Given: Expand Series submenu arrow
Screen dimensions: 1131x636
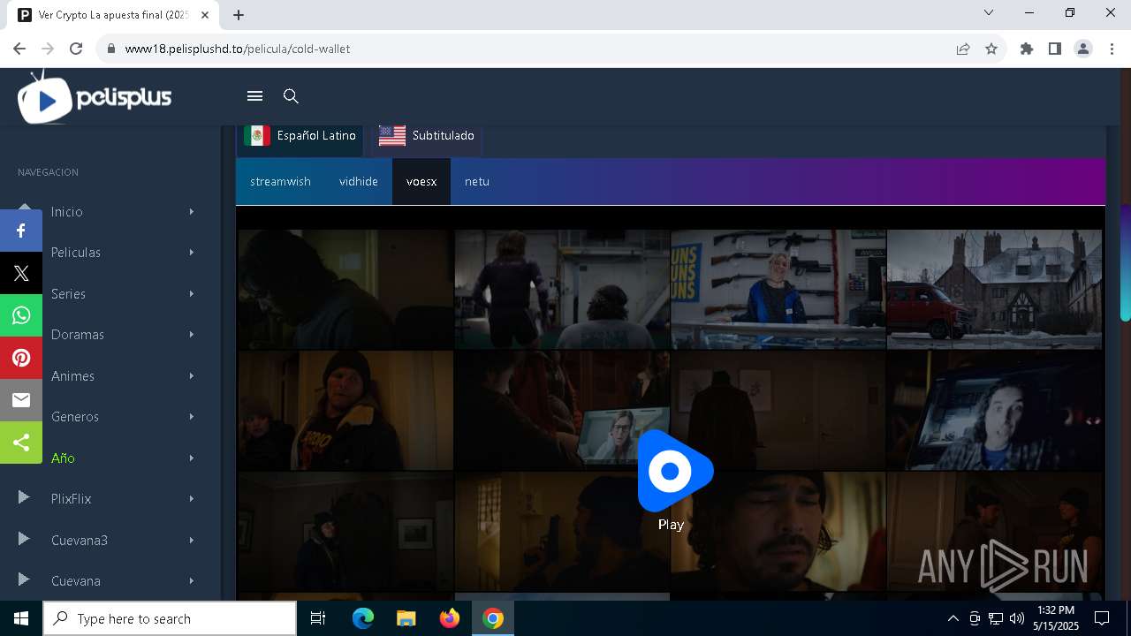Looking at the screenshot, I should click(191, 294).
